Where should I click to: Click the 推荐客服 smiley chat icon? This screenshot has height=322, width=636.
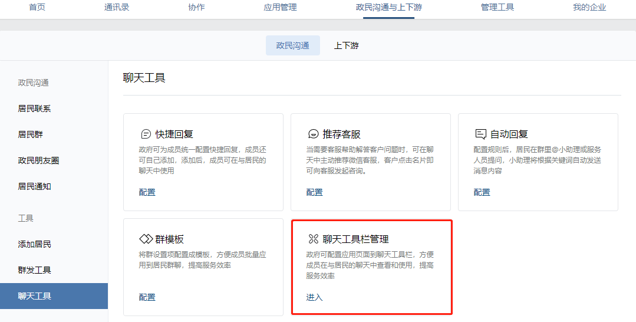(313, 134)
